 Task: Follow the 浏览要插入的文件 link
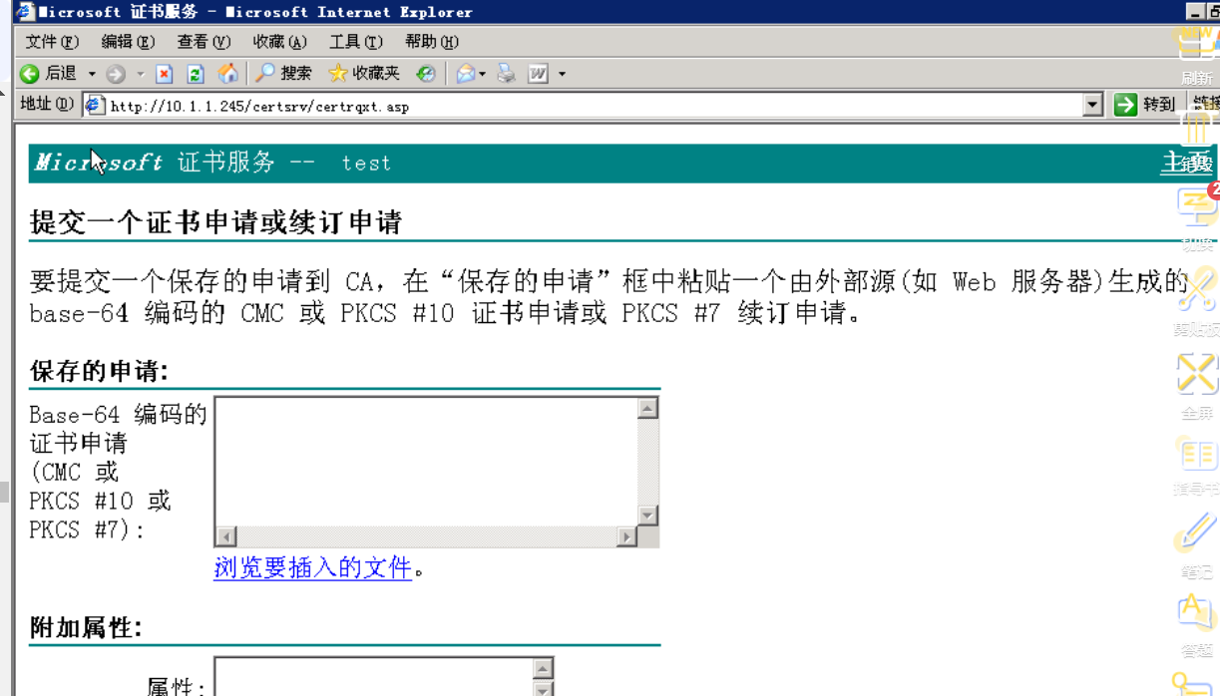[313, 568]
